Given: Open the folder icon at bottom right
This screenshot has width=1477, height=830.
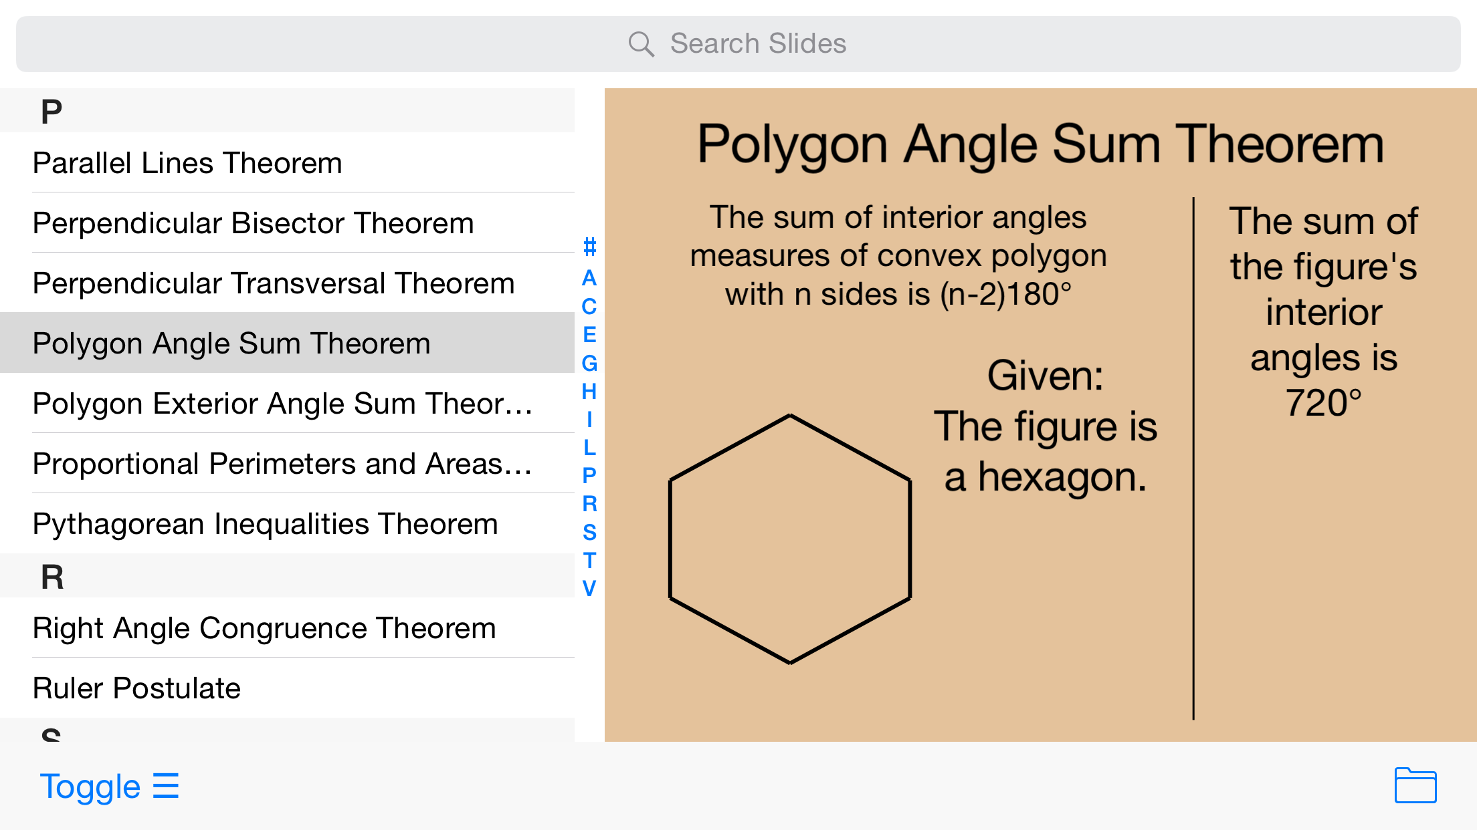Looking at the screenshot, I should [x=1415, y=785].
